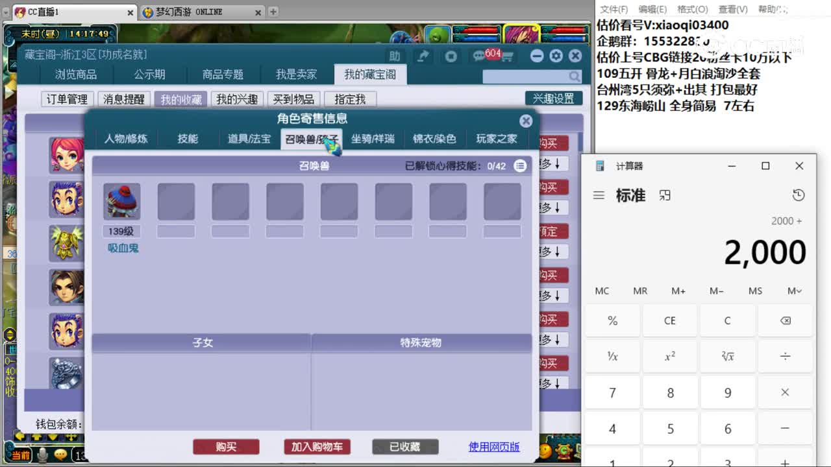Screen dimensions: 831x467
Task: Toggle Calculator keep-on-top icon
Action: point(665,195)
